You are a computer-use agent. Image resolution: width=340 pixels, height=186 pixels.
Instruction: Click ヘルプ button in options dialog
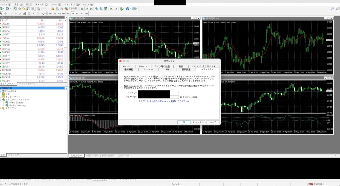click(213, 122)
